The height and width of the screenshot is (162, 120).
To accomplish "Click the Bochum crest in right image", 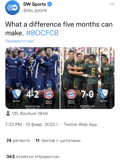I will click(104, 94).
